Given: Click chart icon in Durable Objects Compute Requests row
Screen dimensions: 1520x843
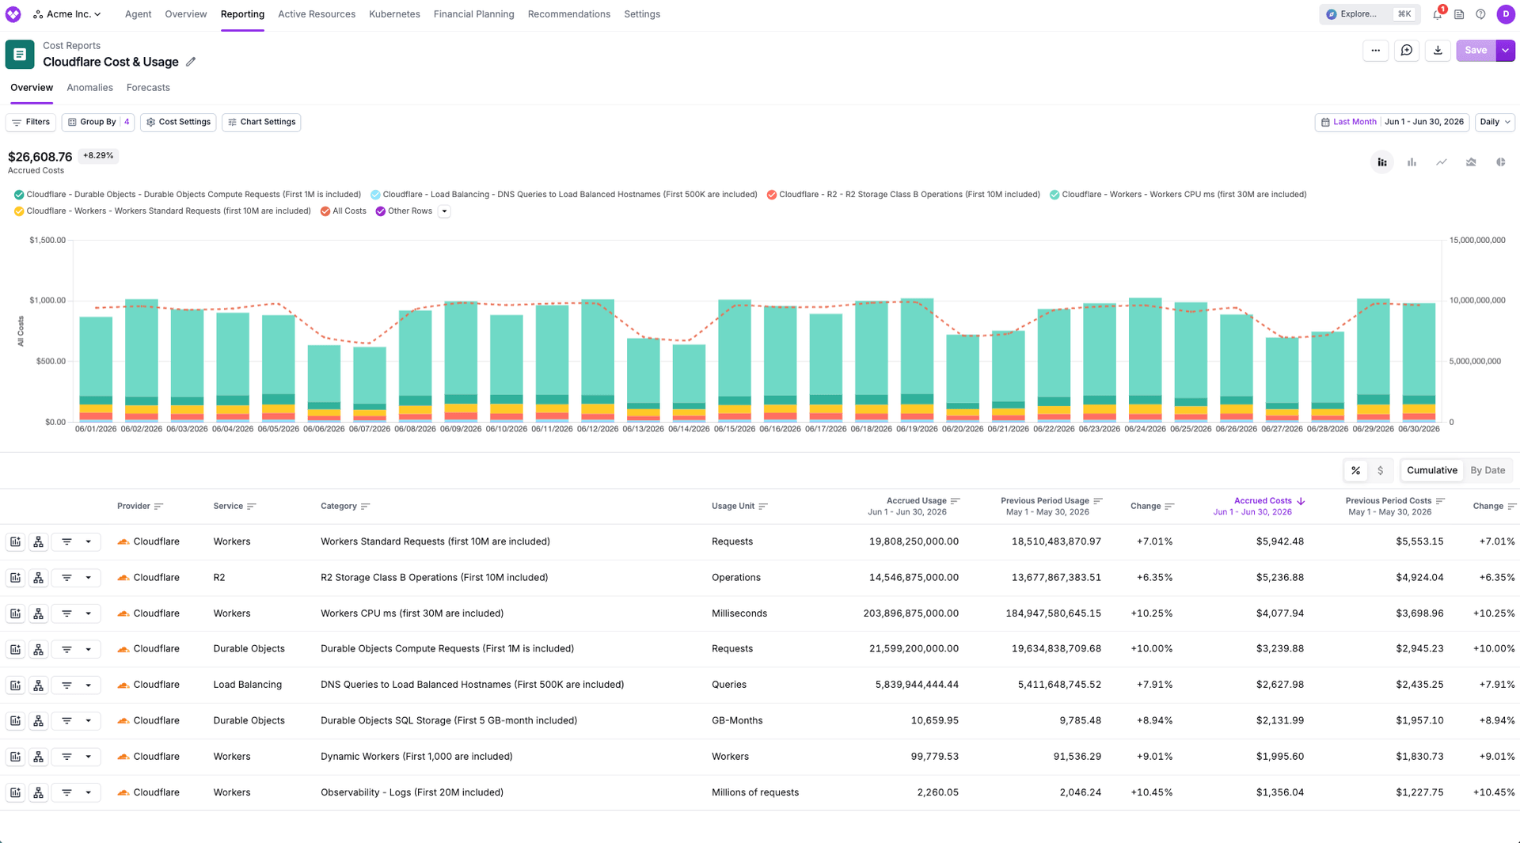Looking at the screenshot, I should click(15, 649).
